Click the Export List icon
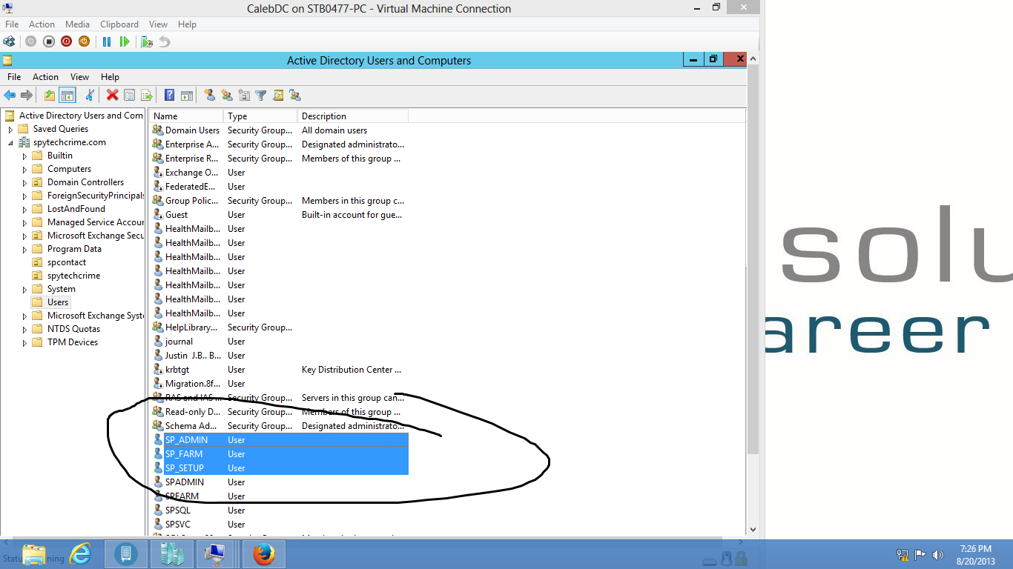The width and height of the screenshot is (1013, 569). pos(147,95)
